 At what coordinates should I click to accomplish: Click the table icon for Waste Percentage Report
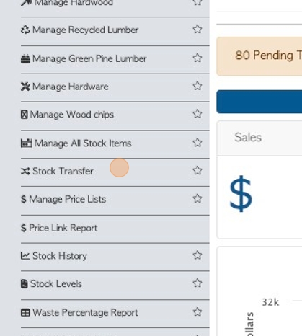click(25, 312)
